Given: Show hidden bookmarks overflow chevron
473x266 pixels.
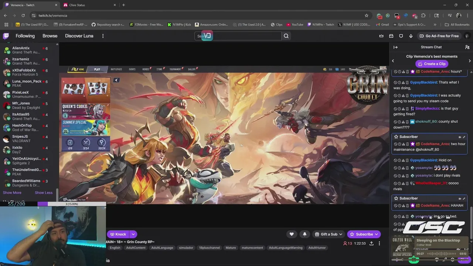Looking at the screenshot, I should pos(435,25).
